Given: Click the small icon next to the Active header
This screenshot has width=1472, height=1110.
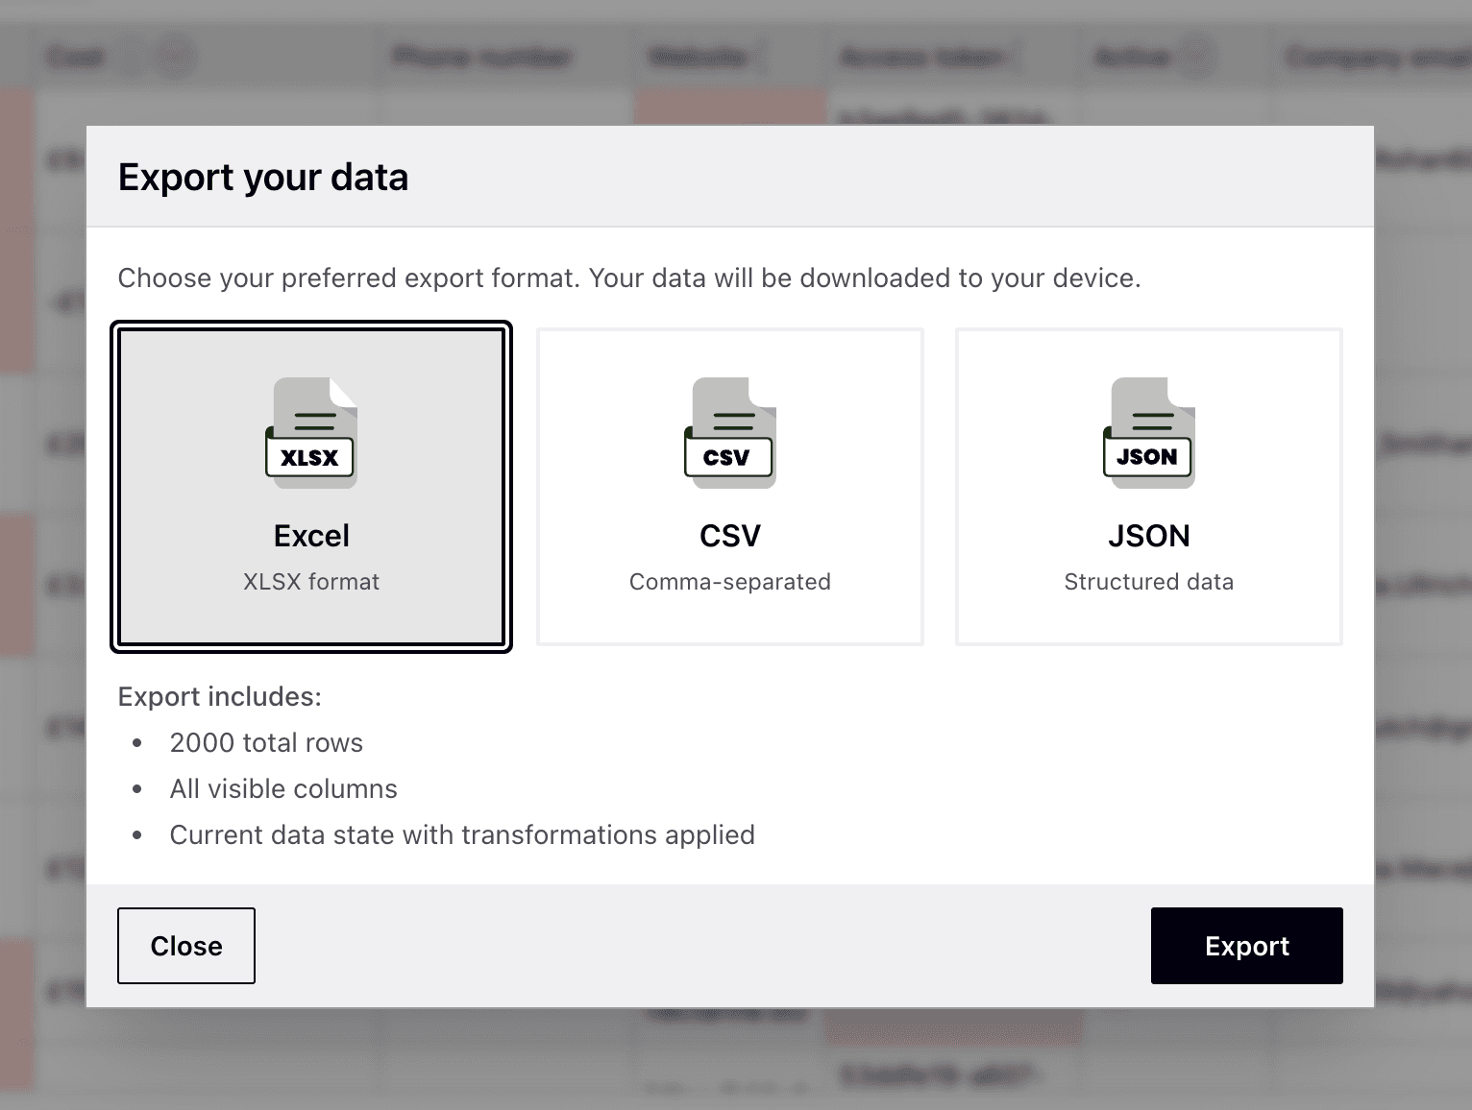Looking at the screenshot, I should coord(1194,56).
